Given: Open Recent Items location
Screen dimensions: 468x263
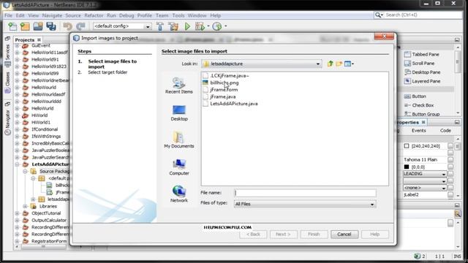Looking at the screenshot, I should (179, 85).
